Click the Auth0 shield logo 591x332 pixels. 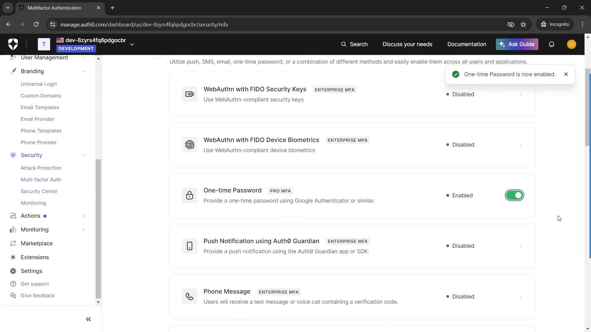(x=13, y=44)
